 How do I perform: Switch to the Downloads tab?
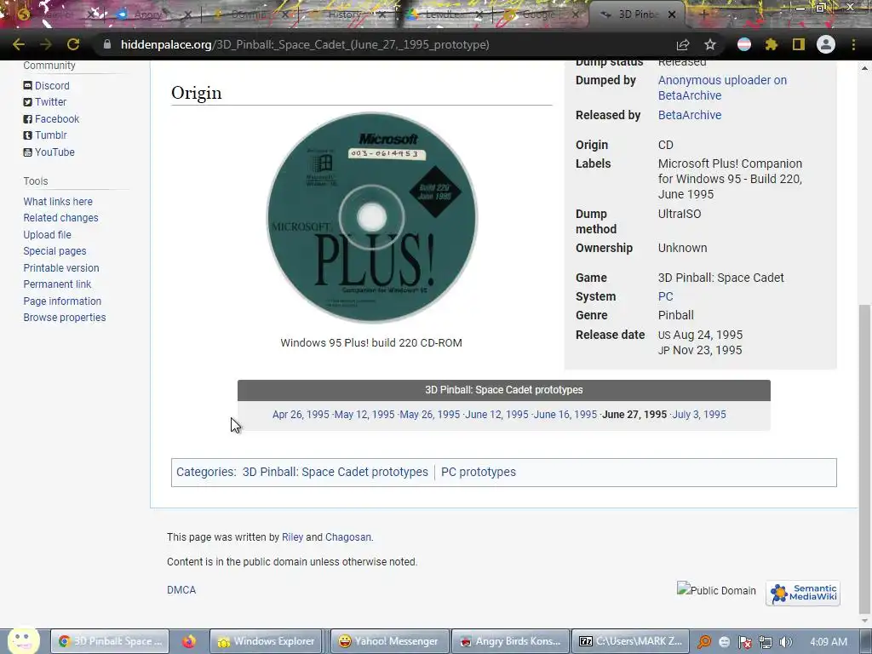pos(246,14)
